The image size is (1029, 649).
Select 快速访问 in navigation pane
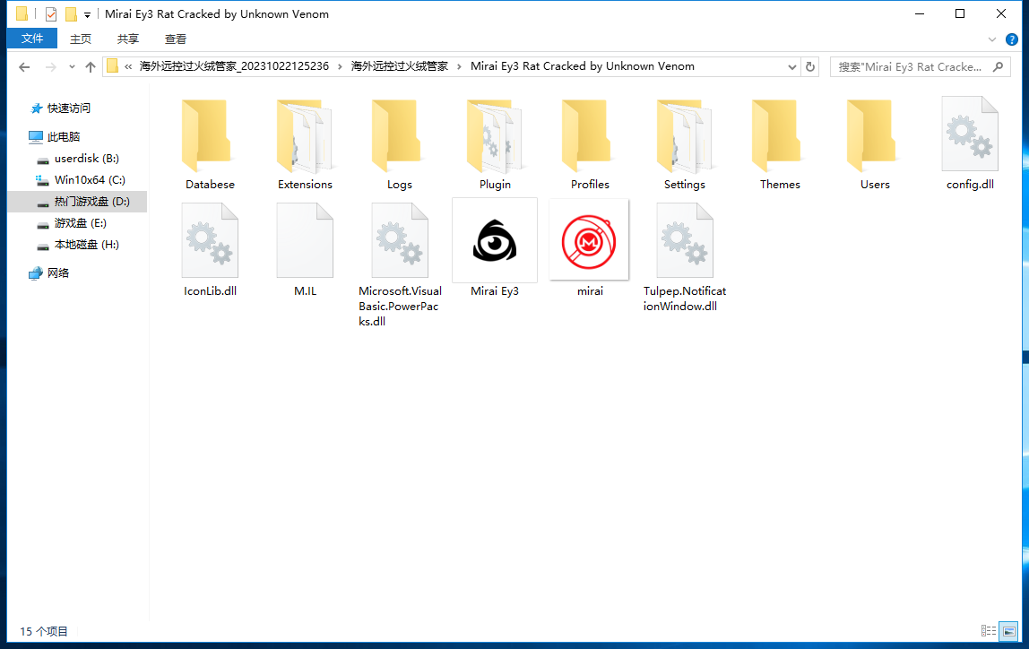click(69, 108)
